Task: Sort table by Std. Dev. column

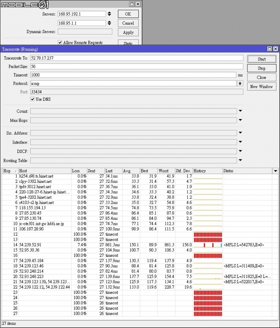Action: pyautogui.click(x=184, y=171)
